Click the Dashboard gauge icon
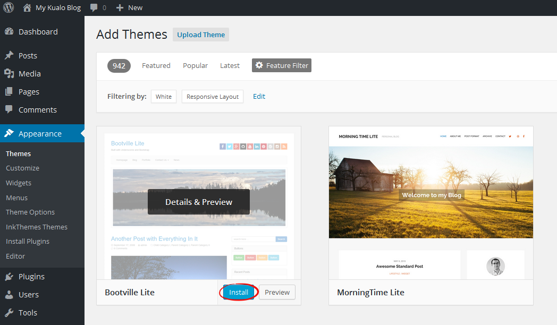 (x=9, y=31)
